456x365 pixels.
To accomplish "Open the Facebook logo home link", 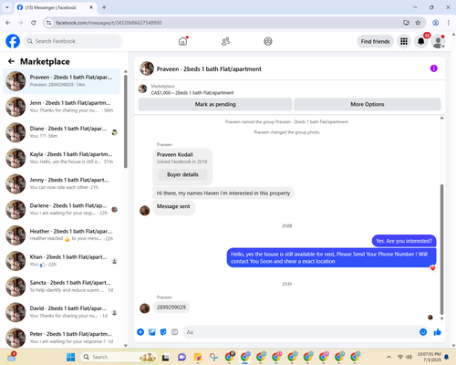I will click(13, 41).
